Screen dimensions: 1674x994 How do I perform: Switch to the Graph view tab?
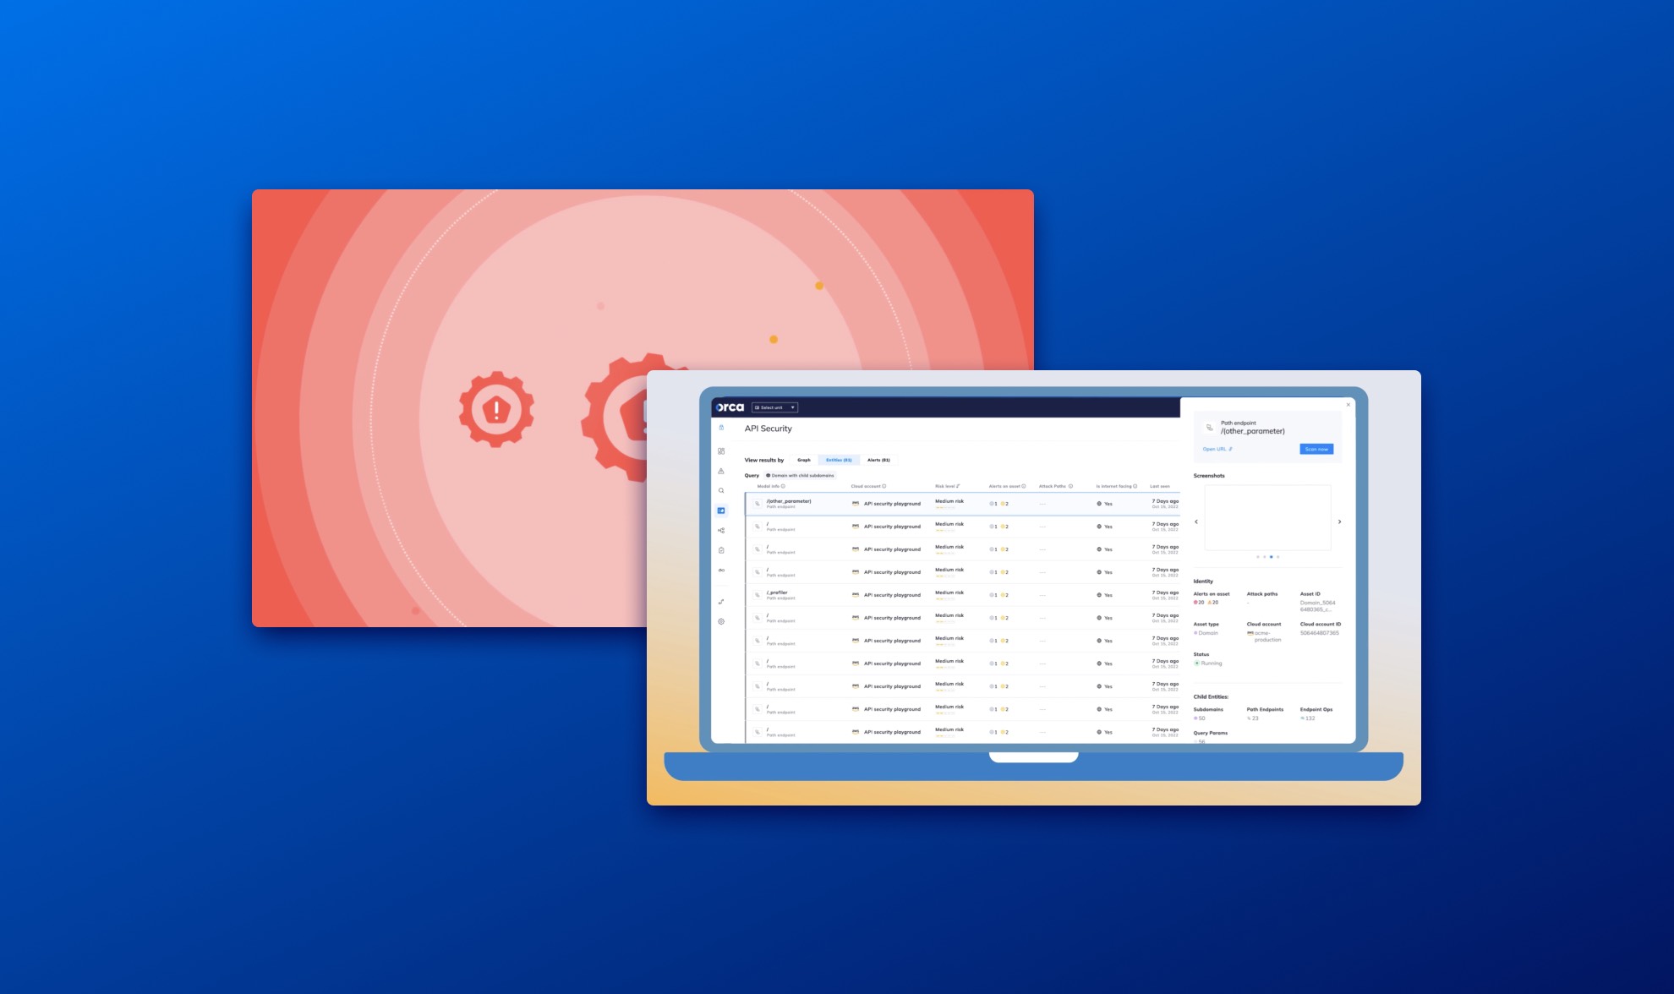coord(803,460)
